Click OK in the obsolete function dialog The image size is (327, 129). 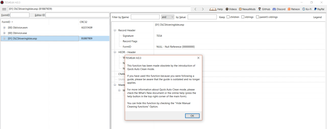192,116
